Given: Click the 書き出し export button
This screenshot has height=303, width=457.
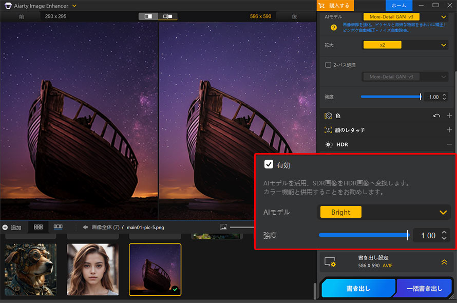Looking at the screenshot, I should [x=358, y=288].
